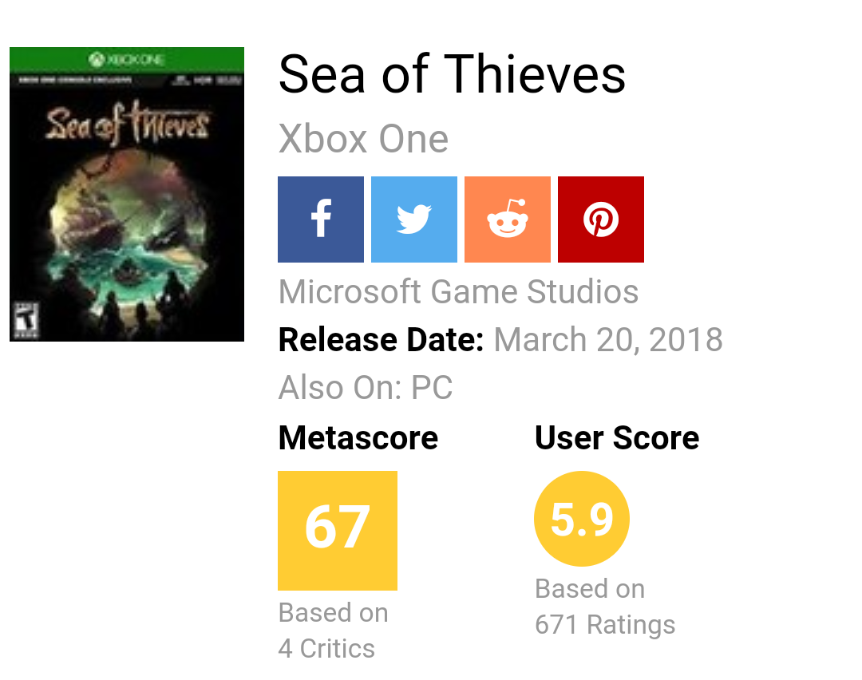Tweet this game via Twitter icon
Screen dimensions: 862x680
click(x=414, y=219)
